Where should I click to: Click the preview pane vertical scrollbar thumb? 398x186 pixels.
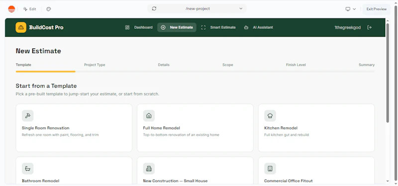click(x=388, y=73)
